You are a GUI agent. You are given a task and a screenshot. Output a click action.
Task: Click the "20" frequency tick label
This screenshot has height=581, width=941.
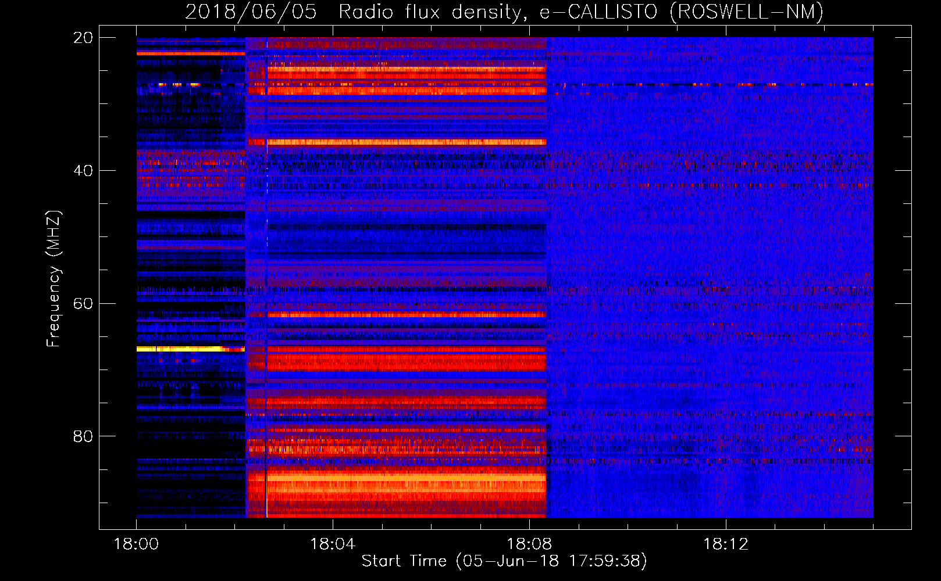click(x=83, y=38)
